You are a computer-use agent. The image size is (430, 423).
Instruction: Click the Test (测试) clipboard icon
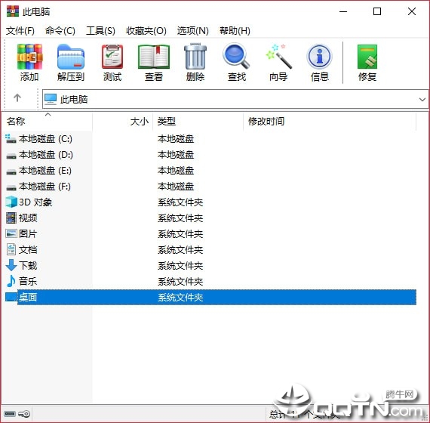pyautogui.click(x=112, y=57)
